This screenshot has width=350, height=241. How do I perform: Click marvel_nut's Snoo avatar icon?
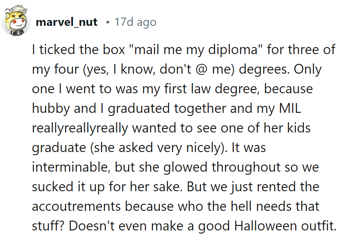[x=16, y=22]
